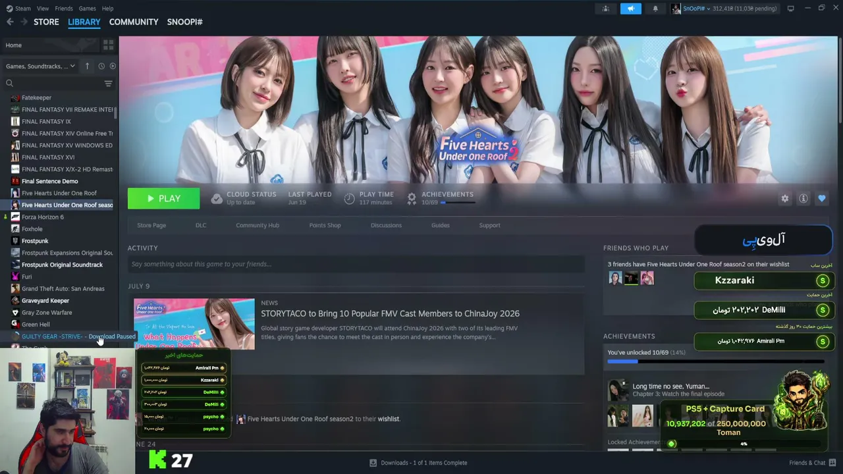
Task: Open the Friends menu
Action: tap(64, 9)
